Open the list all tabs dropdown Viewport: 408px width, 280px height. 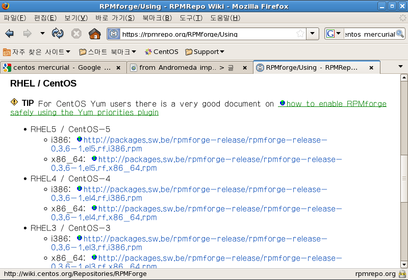[x=401, y=67]
